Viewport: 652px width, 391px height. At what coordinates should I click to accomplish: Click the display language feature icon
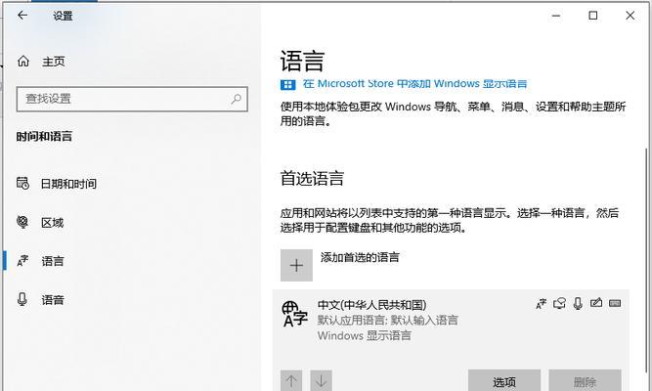coord(541,304)
